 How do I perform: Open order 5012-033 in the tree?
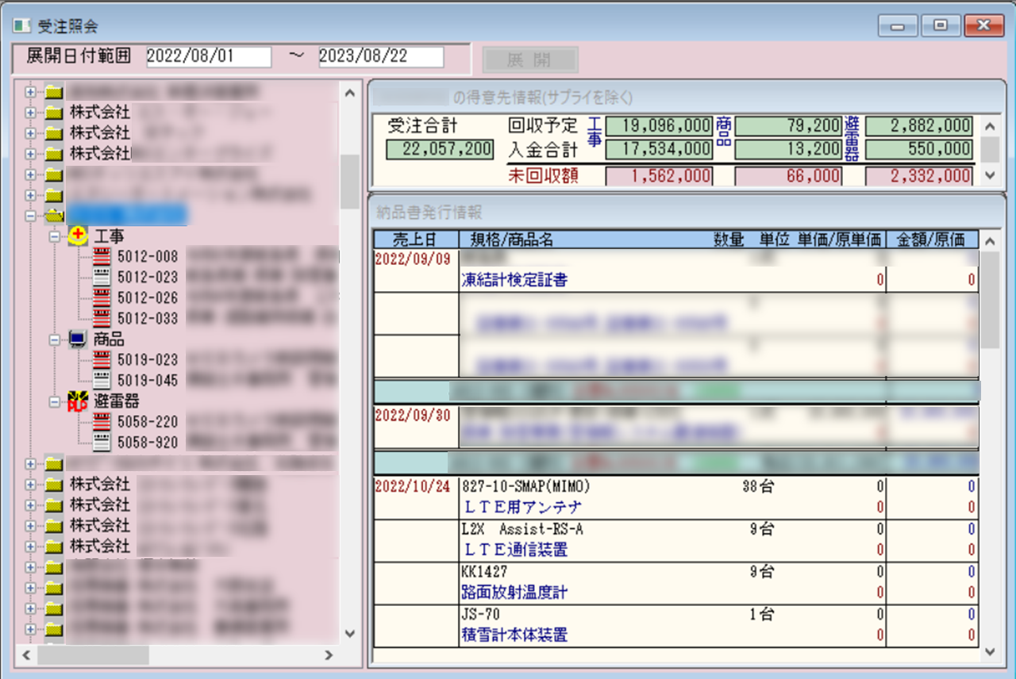(147, 318)
